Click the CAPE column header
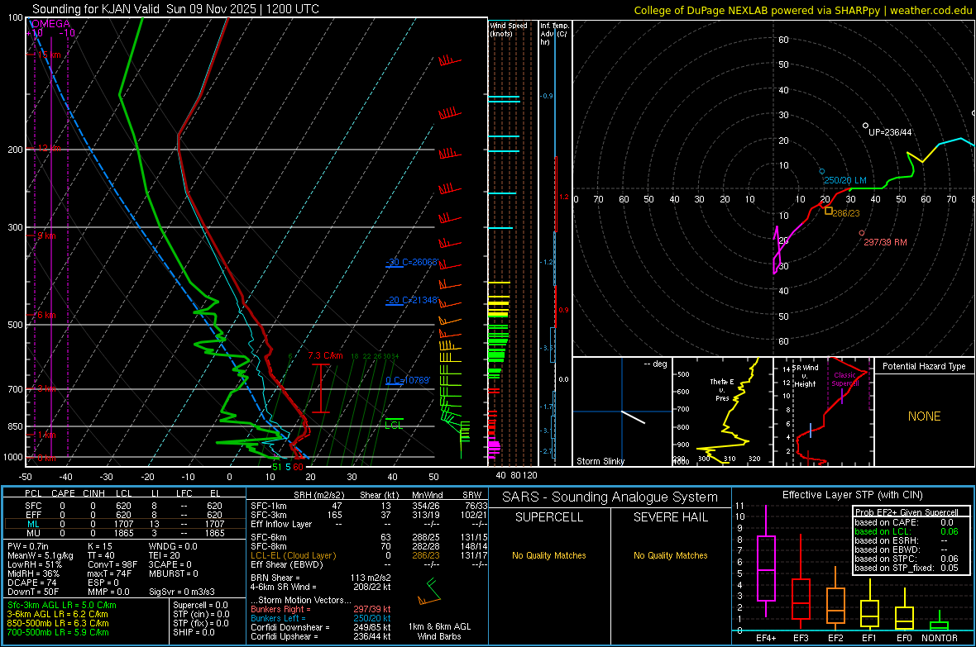Viewport: 976px width, 647px height. pyautogui.click(x=63, y=493)
